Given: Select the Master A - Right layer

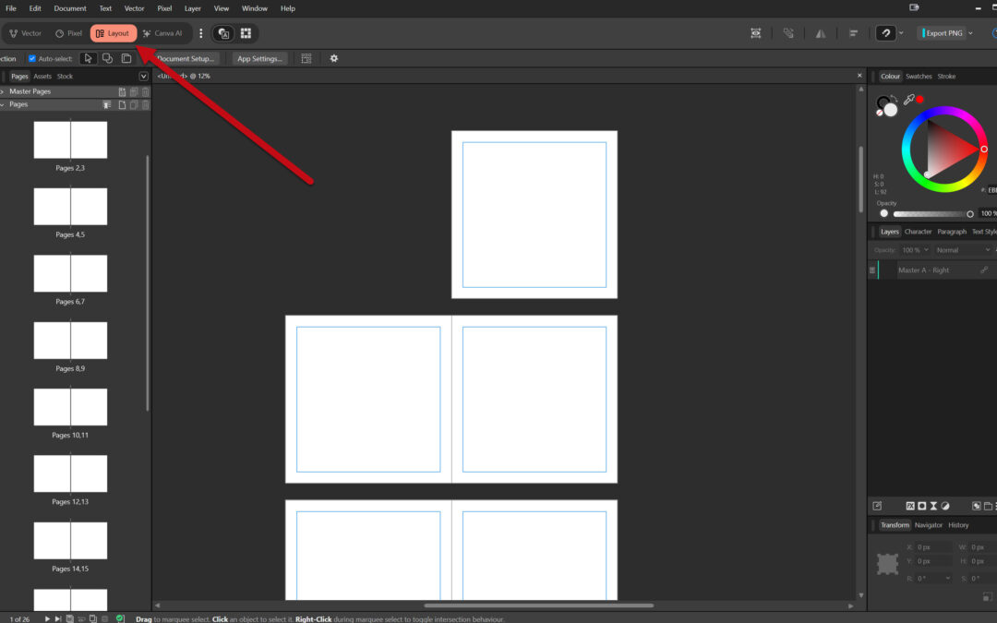Looking at the screenshot, I should (932, 270).
